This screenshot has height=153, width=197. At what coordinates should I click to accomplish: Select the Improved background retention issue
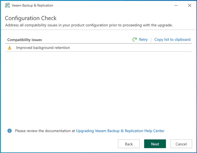click(x=43, y=48)
